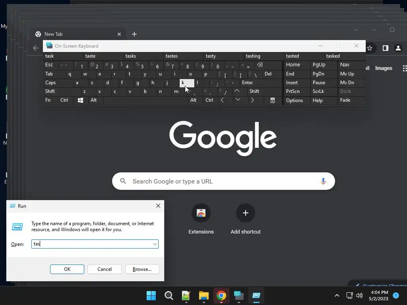Open File Explorer from taskbar
This screenshot has height=305, width=407.
(x=204, y=295)
